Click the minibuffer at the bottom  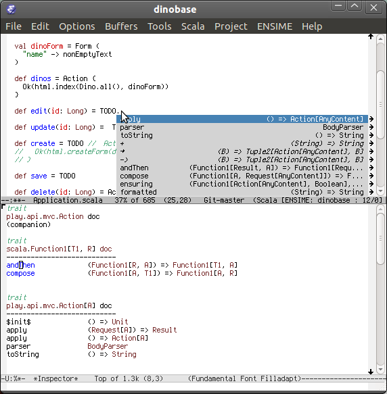[x=193, y=387]
